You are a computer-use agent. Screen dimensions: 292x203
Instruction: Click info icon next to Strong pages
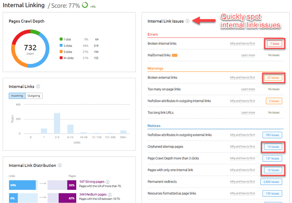pyautogui.click(x=108, y=181)
